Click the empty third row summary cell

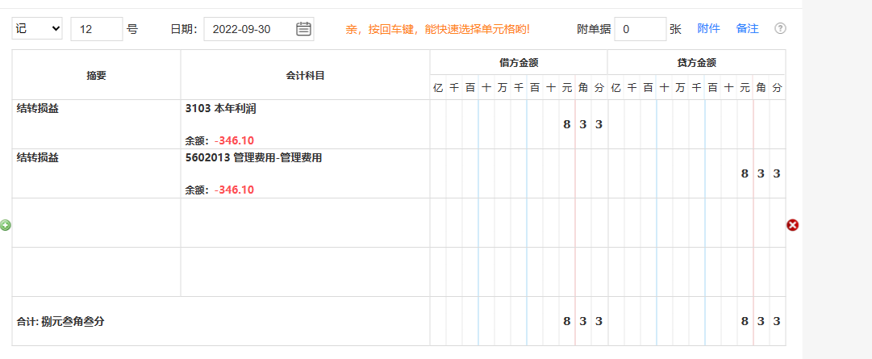tap(96, 223)
